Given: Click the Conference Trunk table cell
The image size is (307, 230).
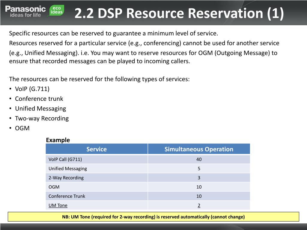Looking at the screenshot, I should click(97, 196).
